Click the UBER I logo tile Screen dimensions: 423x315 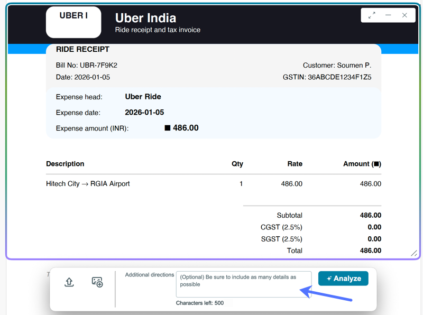tap(73, 22)
